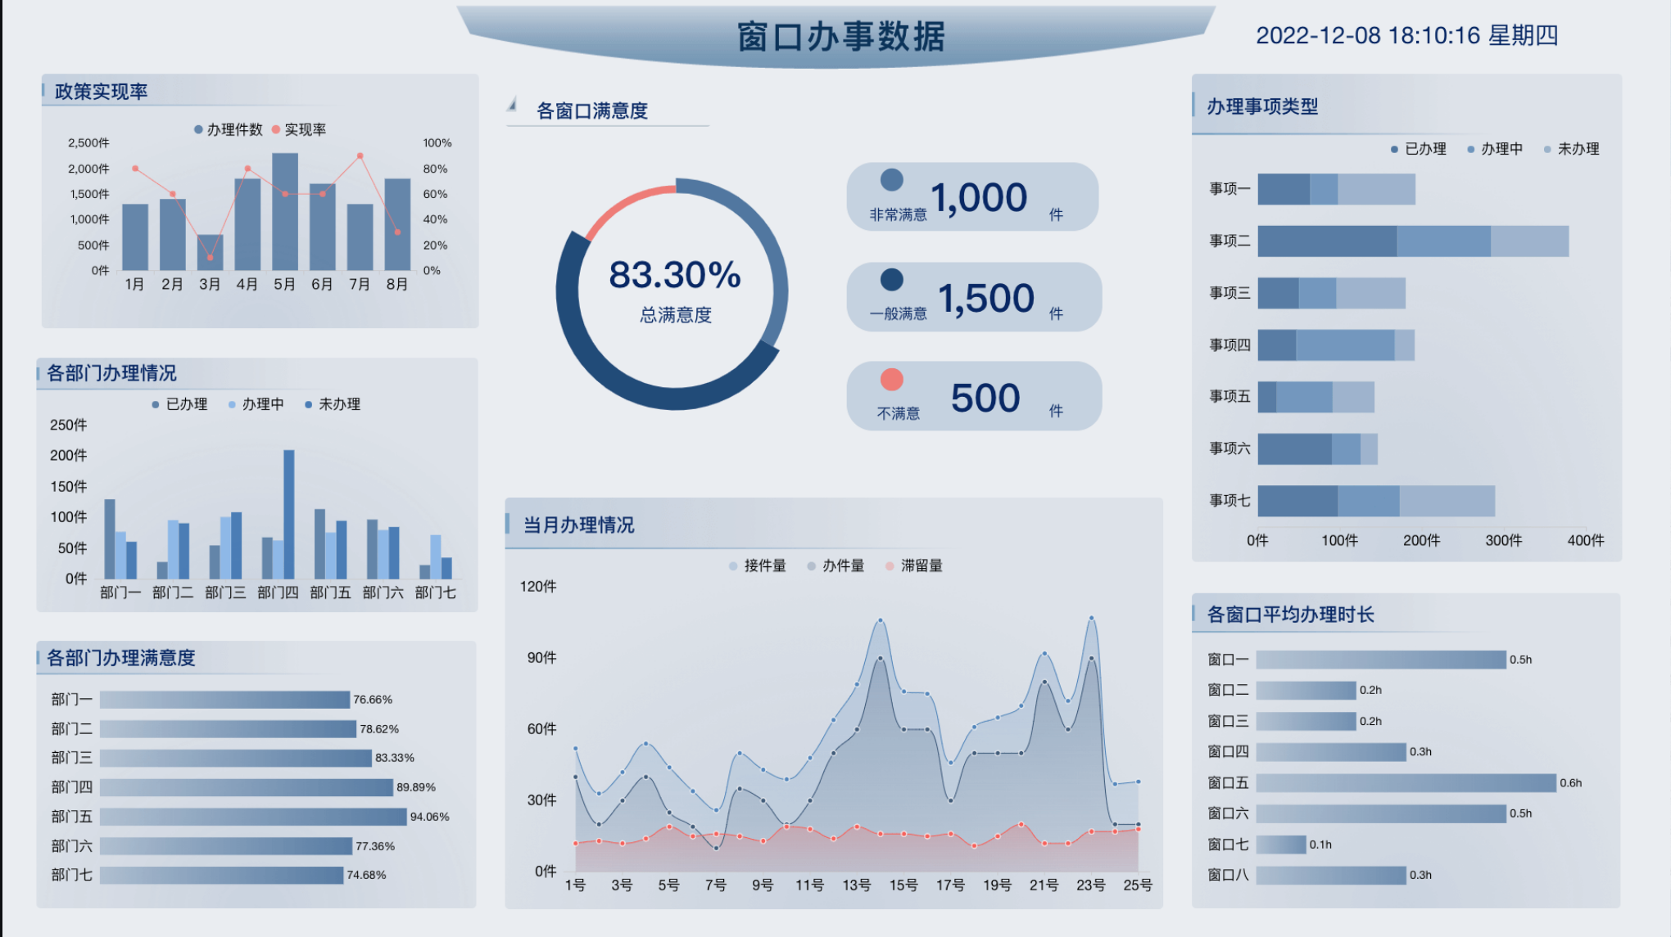This screenshot has height=937, width=1671.
Task: Toggle 未办理 legend in 各部门办理情况 chart
Action: point(332,404)
